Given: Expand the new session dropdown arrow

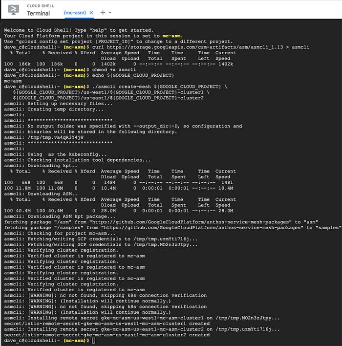Looking at the screenshot, I should coord(110,12).
